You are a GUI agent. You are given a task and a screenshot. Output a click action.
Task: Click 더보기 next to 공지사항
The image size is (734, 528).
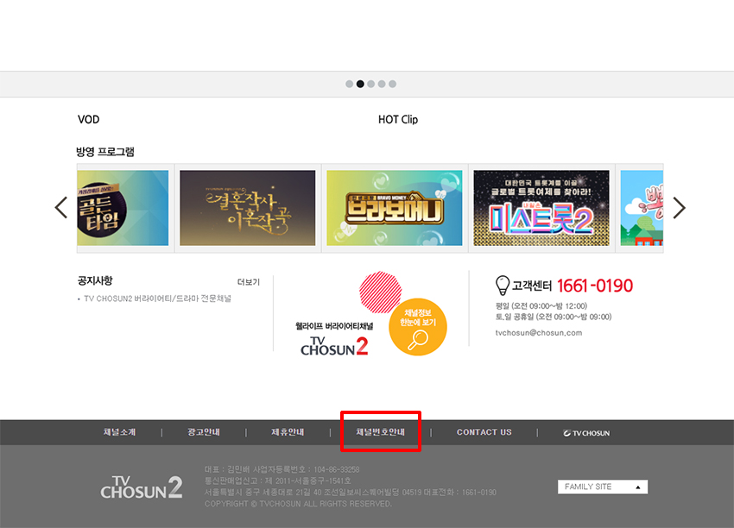249,282
